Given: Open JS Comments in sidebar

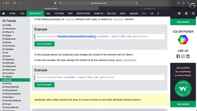Looking at the screenshot, I should 9,46.
